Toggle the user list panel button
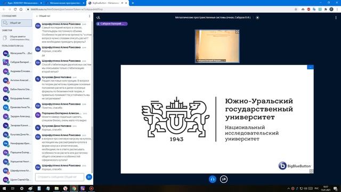This screenshot has height=192, width=341. pyautogui.click(x=98, y=18)
